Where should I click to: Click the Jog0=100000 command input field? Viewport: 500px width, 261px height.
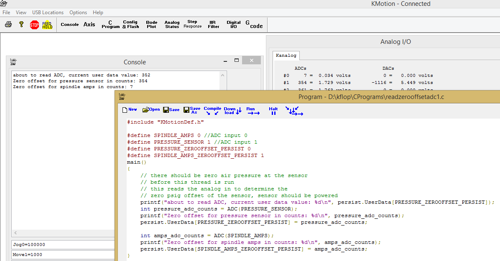(x=63, y=245)
